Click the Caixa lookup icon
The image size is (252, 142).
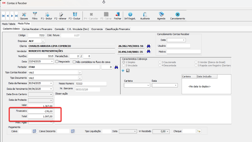(x=34, y=131)
